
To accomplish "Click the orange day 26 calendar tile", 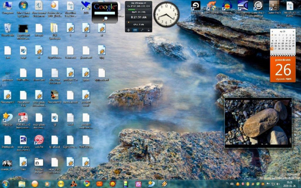I will pyautogui.click(x=283, y=69).
